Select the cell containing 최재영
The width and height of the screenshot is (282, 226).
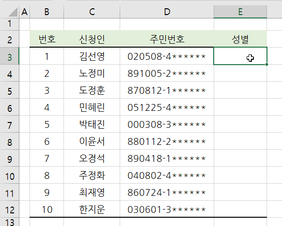pyautogui.click(x=92, y=192)
